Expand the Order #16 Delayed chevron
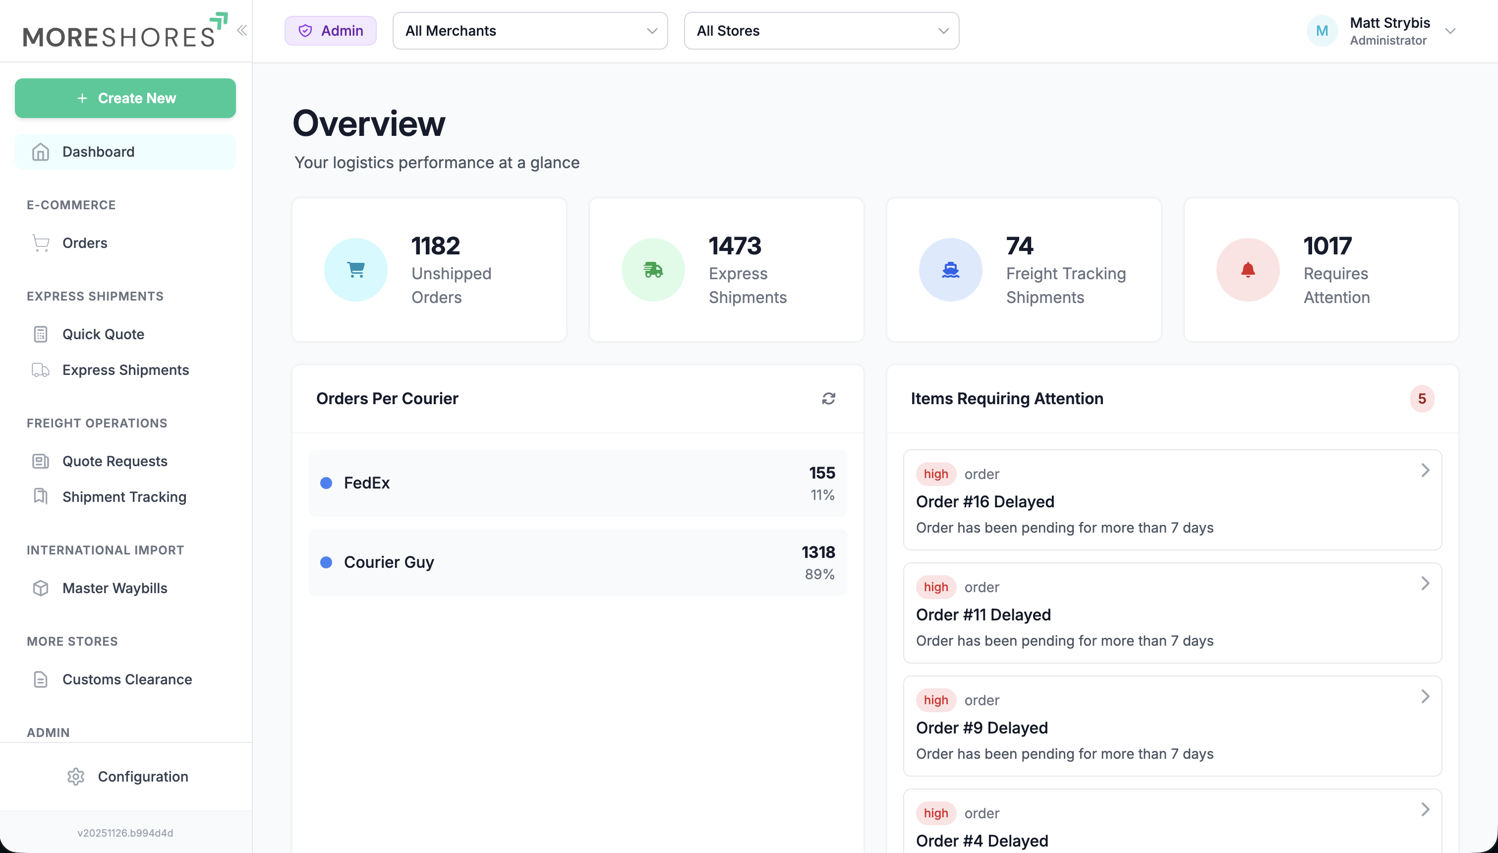This screenshot has width=1498, height=853. coord(1426,470)
